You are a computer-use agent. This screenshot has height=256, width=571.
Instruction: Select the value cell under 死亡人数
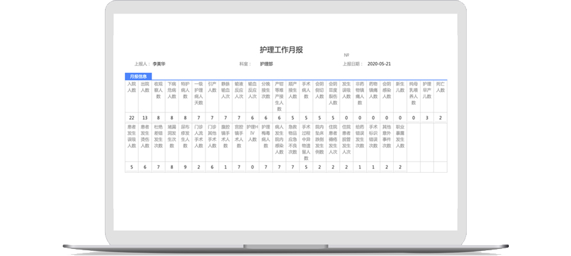point(440,118)
